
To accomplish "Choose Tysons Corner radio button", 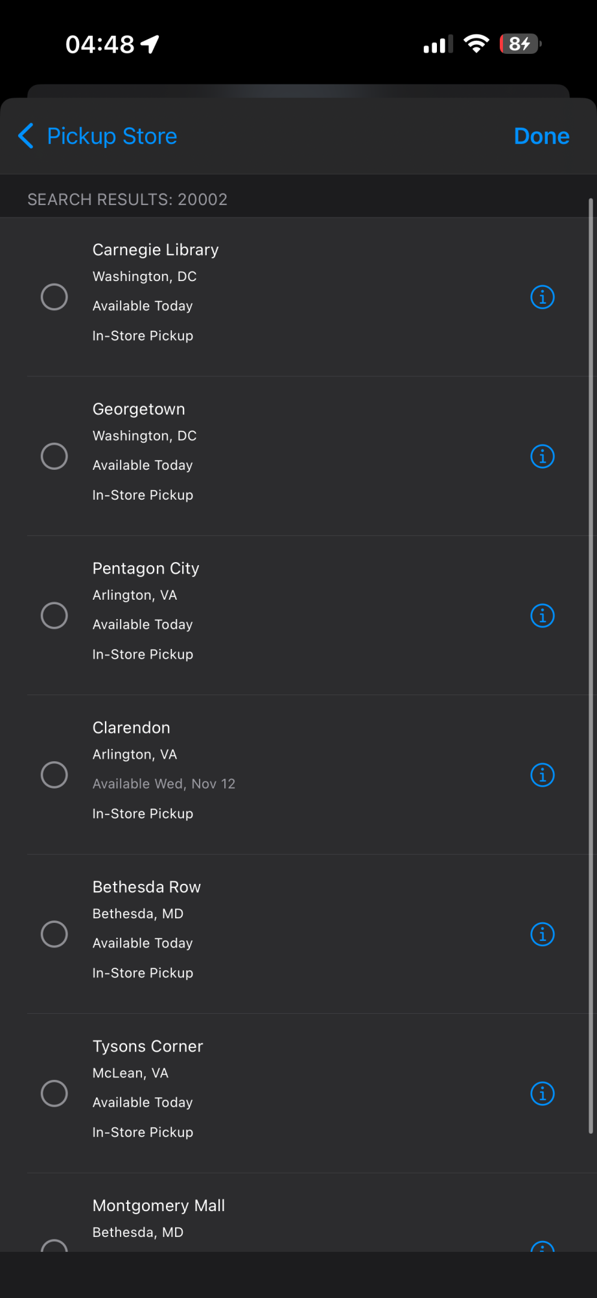I will pos(54,1094).
